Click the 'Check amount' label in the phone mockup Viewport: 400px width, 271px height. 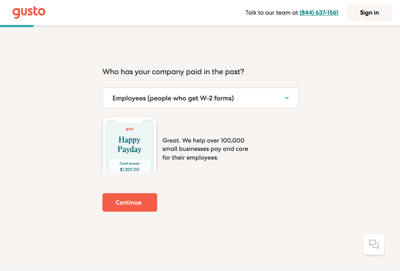tap(129, 164)
